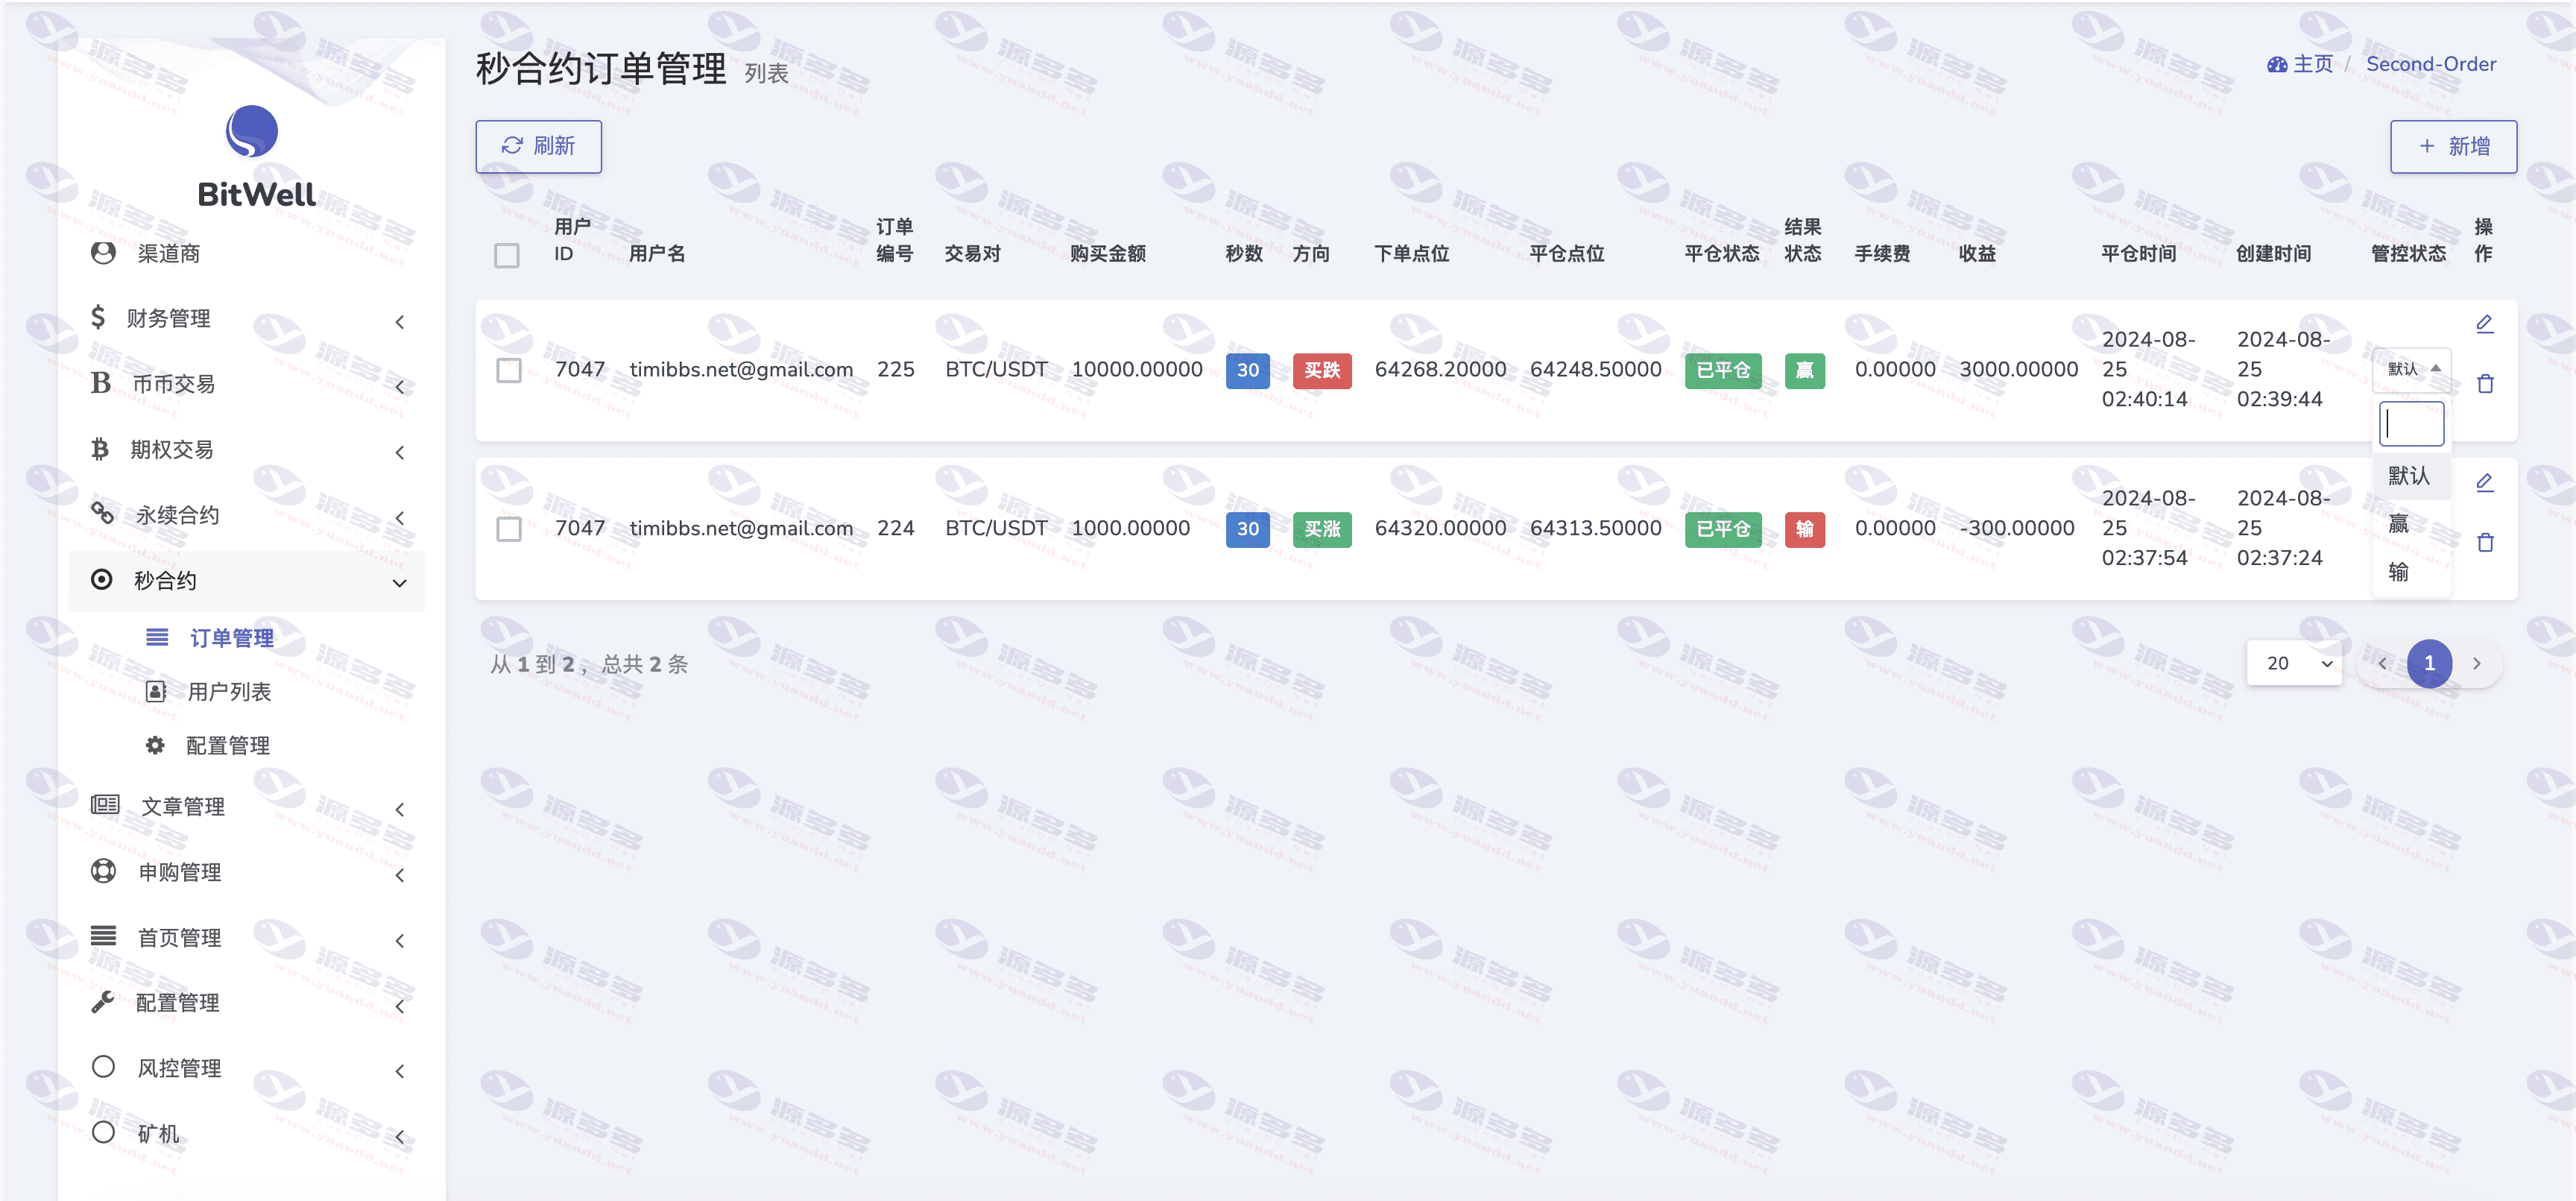
Task: Click the green 赢 result badge
Action: [1805, 370]
